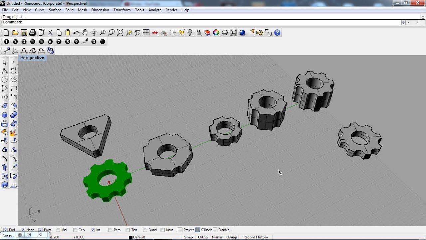Toggle the End osnap checkbox

point(5,230)
